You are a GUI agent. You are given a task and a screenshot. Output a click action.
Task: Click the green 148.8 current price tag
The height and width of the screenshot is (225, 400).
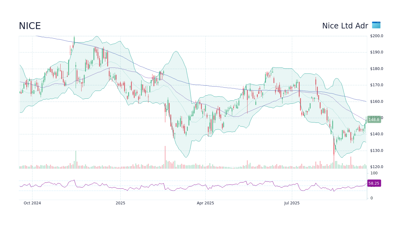tap(374, 119)
